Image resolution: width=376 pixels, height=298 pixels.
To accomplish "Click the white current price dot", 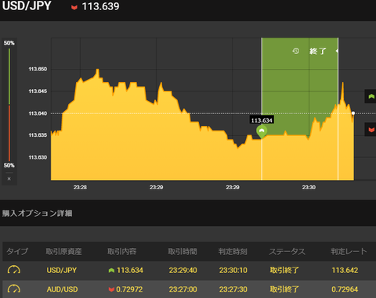I will [x=353, y=113].
